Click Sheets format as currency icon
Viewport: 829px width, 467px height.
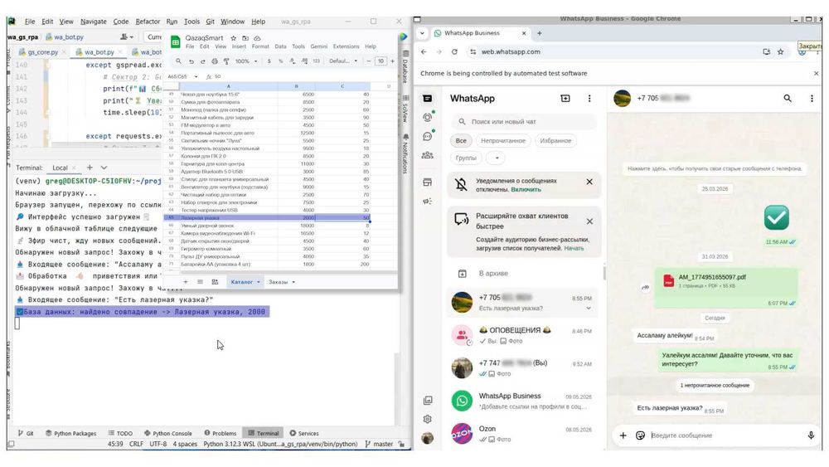tap(269, 61)
